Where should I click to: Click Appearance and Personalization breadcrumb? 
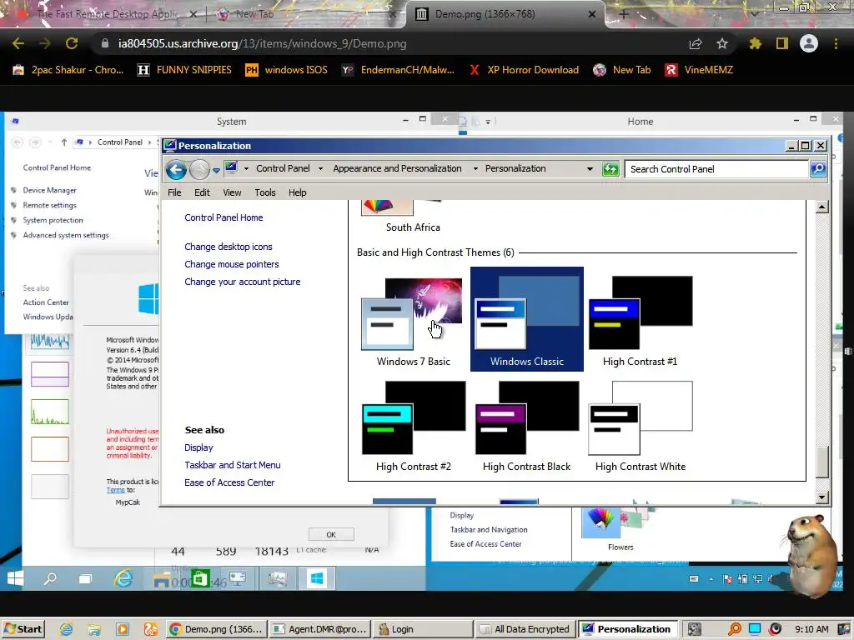point(397,168)
